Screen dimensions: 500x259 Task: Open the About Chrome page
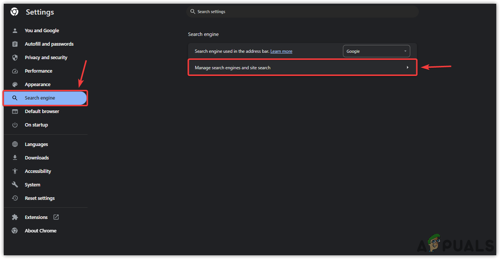coord(40,231)
